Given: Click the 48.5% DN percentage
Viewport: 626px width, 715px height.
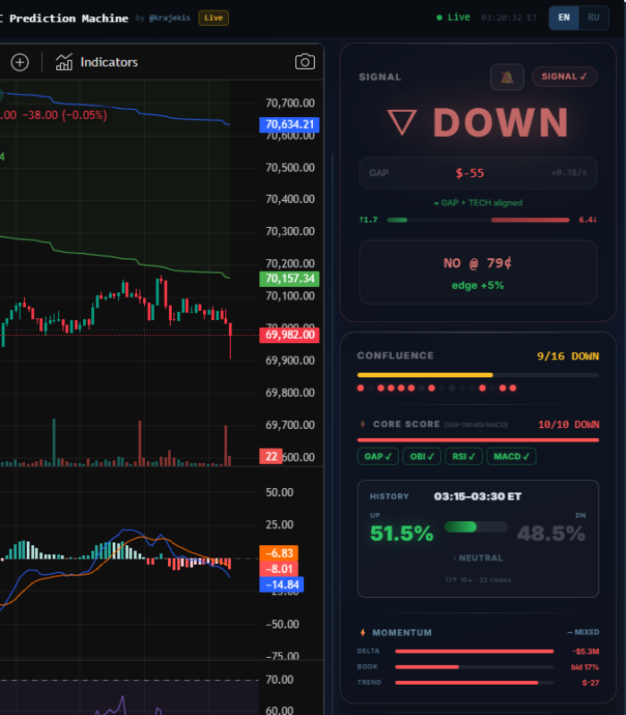Looking at the screenshot, I should [551, 533].
